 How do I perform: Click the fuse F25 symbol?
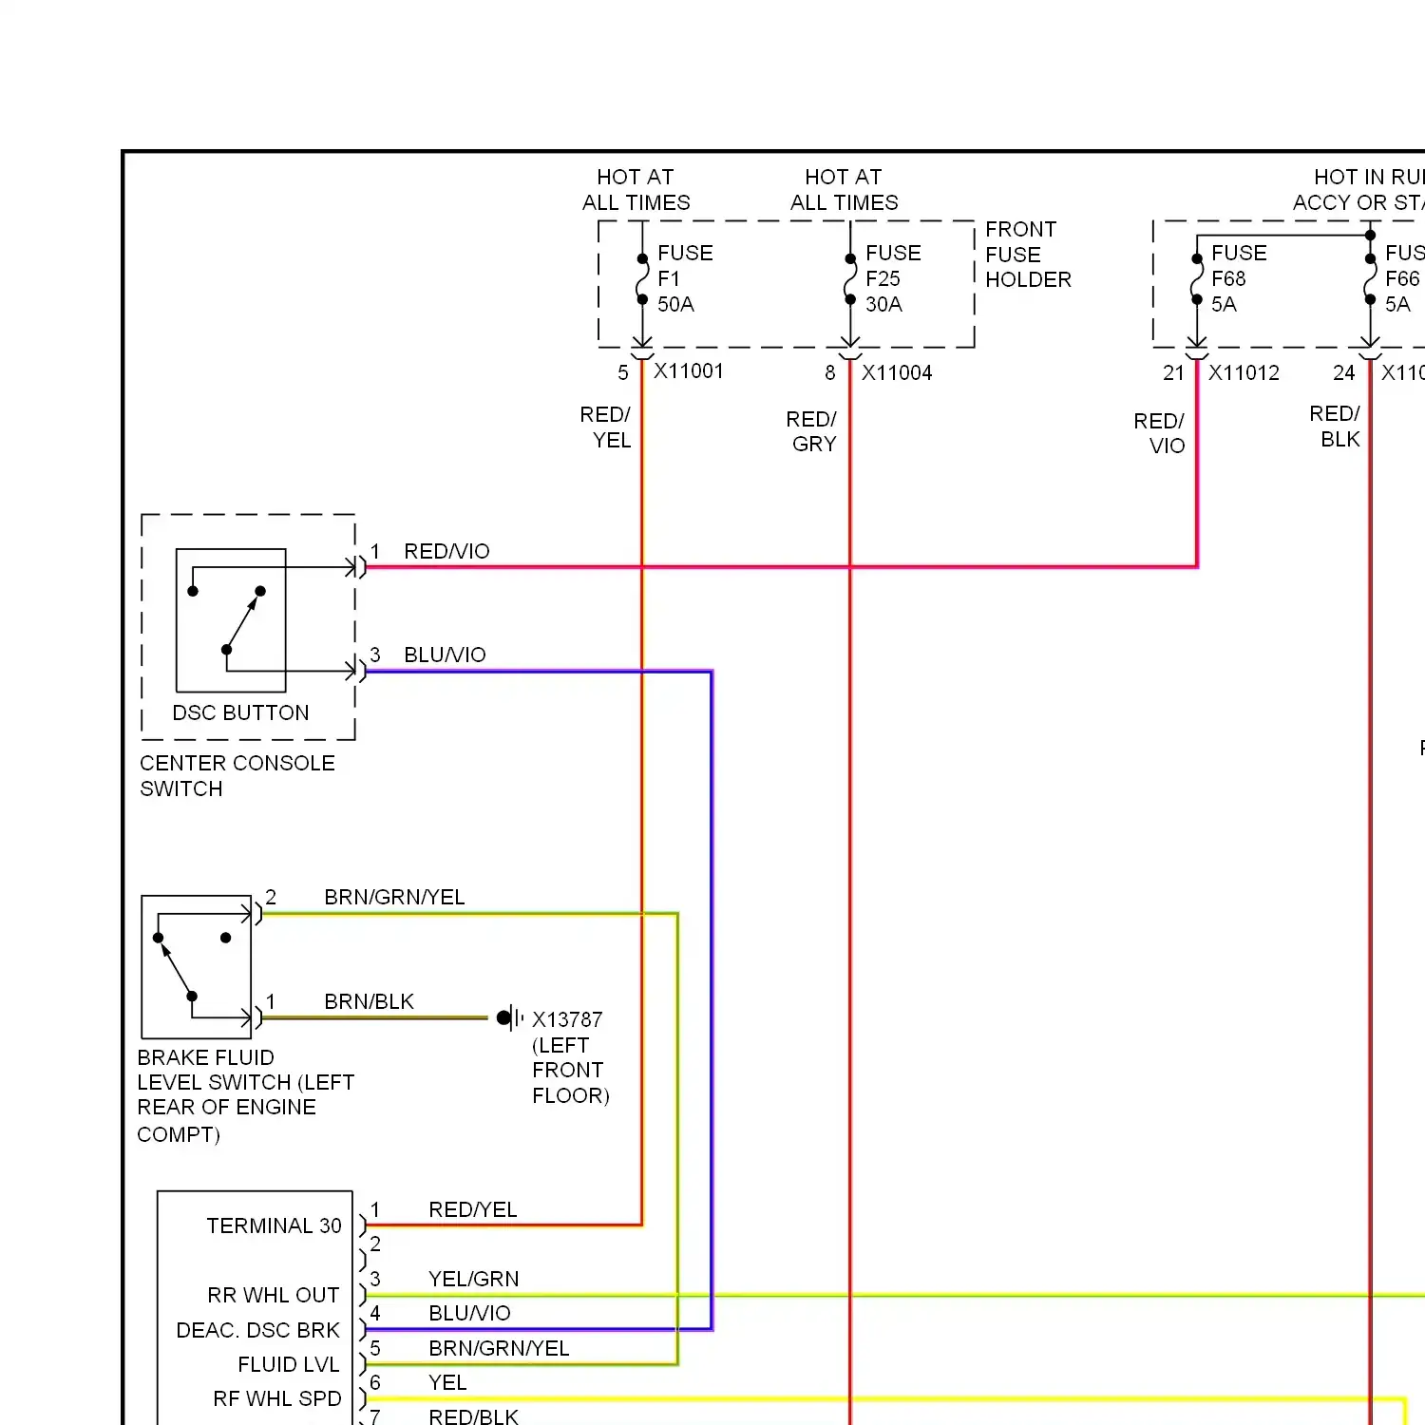pos(850,279)
